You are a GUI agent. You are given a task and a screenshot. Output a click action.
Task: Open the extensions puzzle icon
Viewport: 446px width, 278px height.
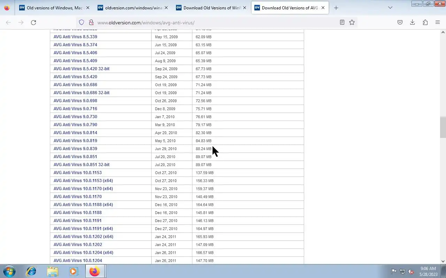(425, 22)
